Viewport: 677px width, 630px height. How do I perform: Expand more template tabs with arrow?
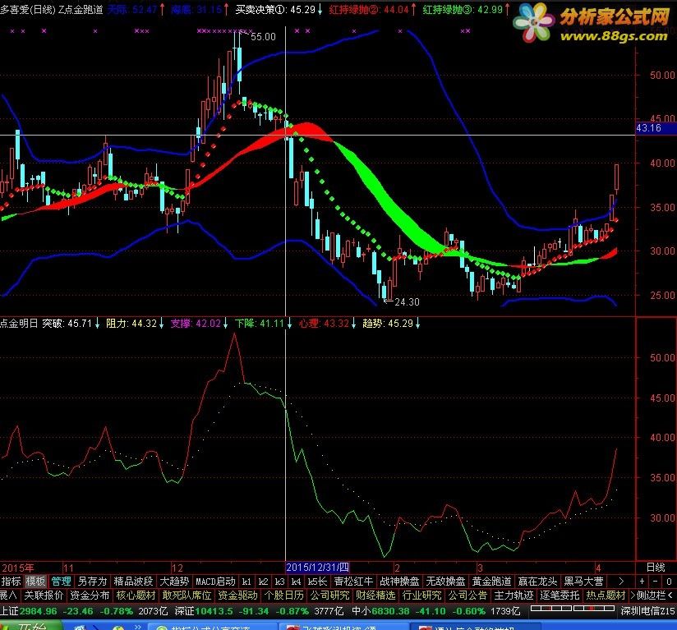[x=621, y=582]
